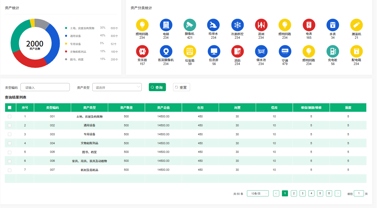Check the row checkbox for 通用设备
Image resolution: width=377 pixels, height=208 pixels.
coord(10,125)
